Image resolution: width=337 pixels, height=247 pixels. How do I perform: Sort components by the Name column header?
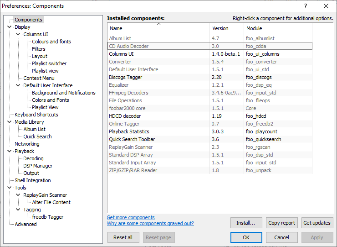click(x=158, y=28)
